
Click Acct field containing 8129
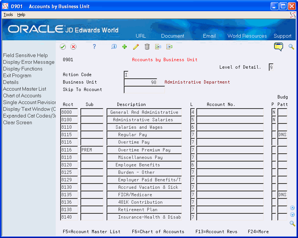click(69, 179)
